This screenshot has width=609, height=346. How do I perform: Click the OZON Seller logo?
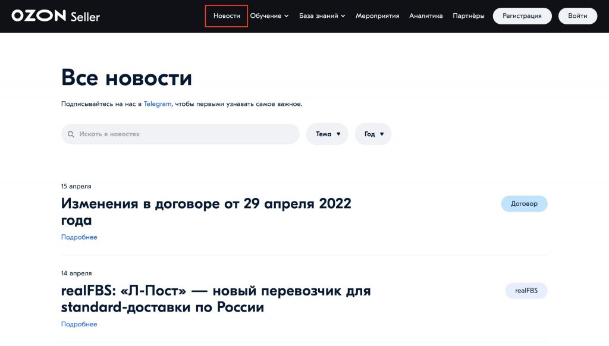click(x=55, y=16)
